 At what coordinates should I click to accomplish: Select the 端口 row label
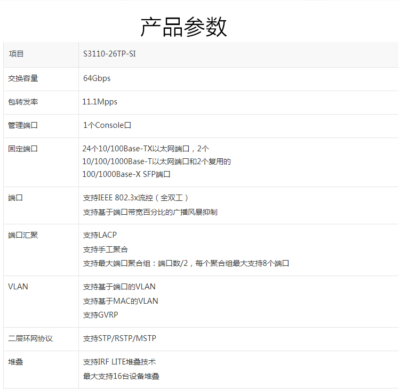[x=15, y=198]
